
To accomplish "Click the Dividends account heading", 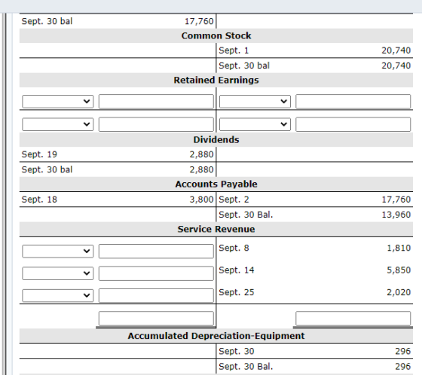I will pos(216,139).
